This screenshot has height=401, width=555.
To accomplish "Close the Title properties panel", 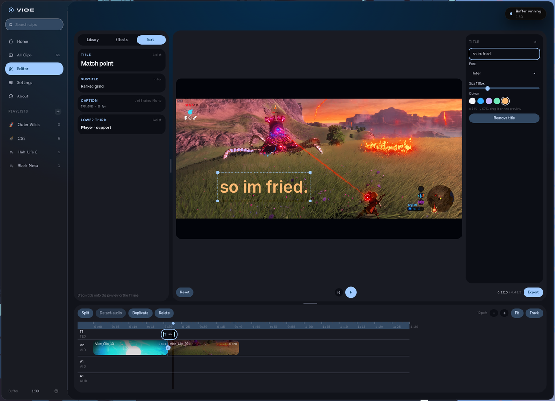I will [536, 42].
